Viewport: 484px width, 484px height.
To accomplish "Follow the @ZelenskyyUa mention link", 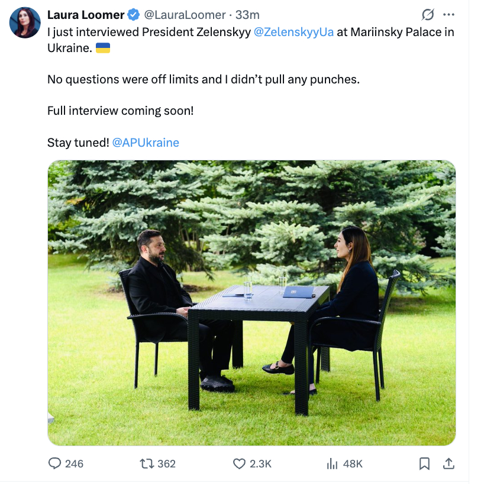I will coord(293,32).
